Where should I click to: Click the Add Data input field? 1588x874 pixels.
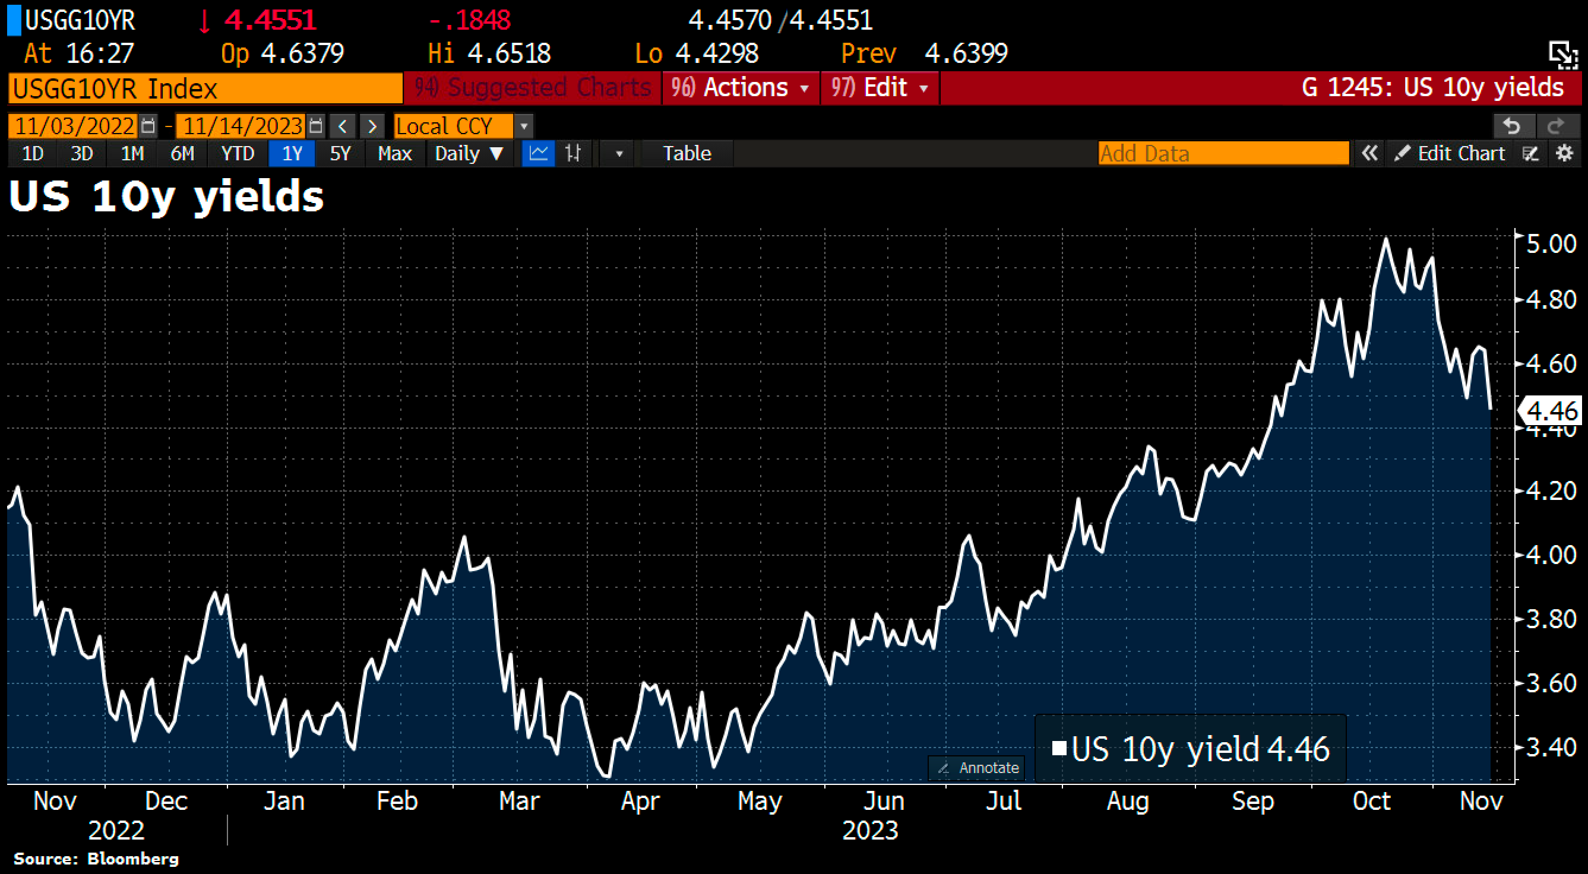[1223, 153]
